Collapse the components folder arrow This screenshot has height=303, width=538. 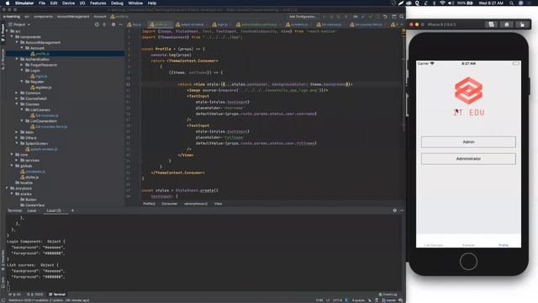click(12, 37)
